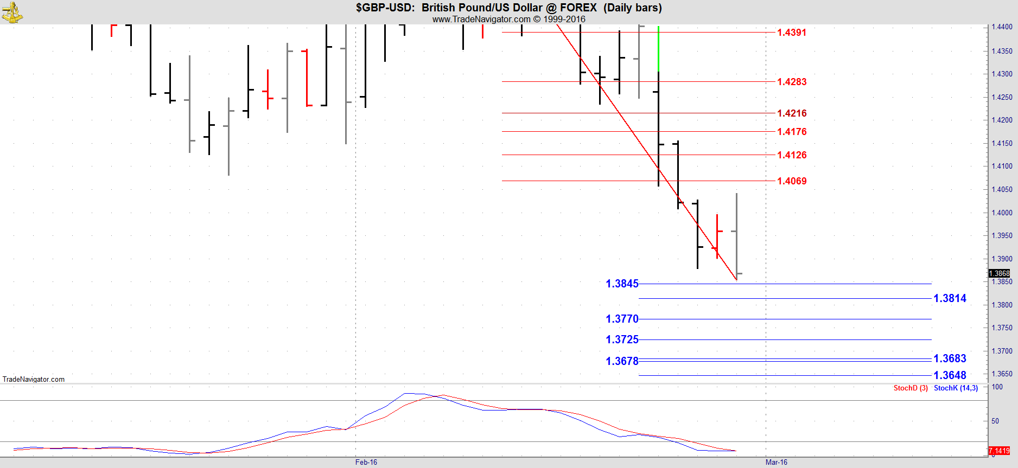Select the 1.4283 red resistance label
Image resolution: width=1018 pixels, height=468 pixels.
pyautogui.click(x=792, y=82)
